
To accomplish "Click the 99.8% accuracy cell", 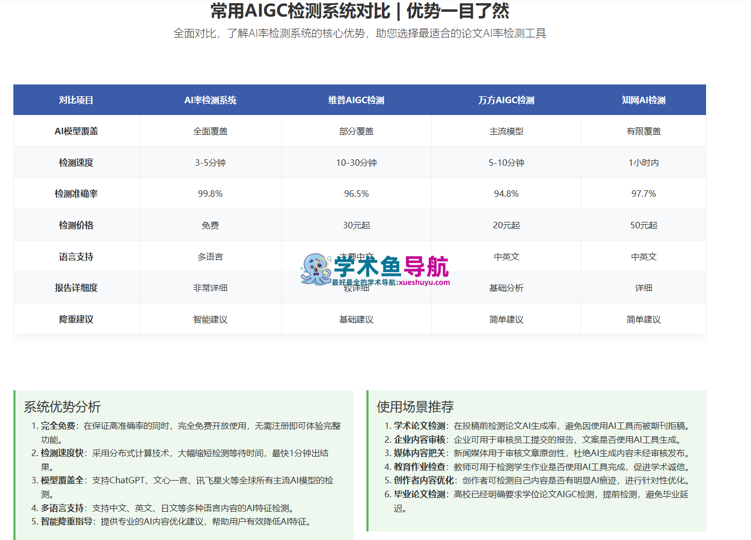I will point(210,194).
